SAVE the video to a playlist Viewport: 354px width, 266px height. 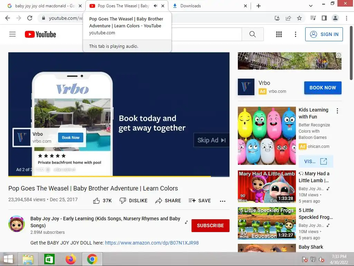click(199, 201)
